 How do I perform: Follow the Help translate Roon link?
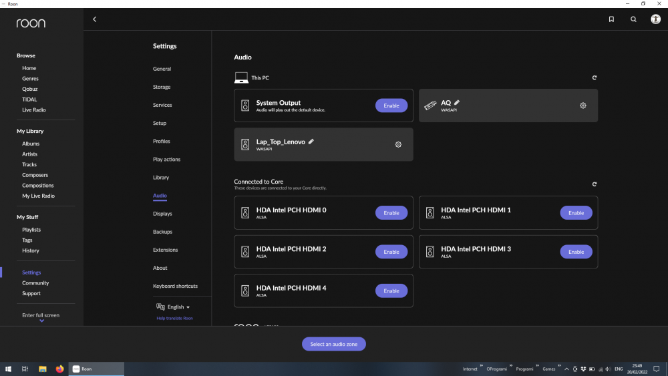click(174, 319)
